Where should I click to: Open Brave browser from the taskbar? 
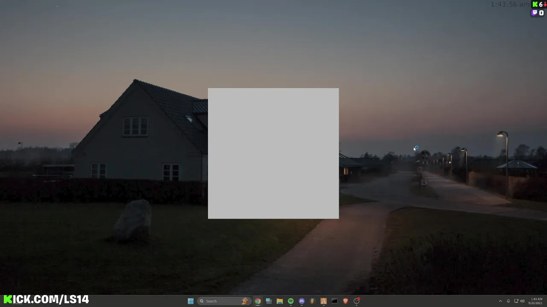pyautogui.click(x=345, y=301)
